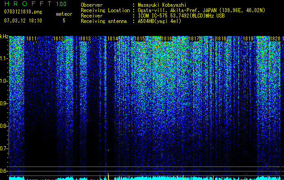Click the 1816 time marker
284x180 pixels.
(x=167, y=39)
